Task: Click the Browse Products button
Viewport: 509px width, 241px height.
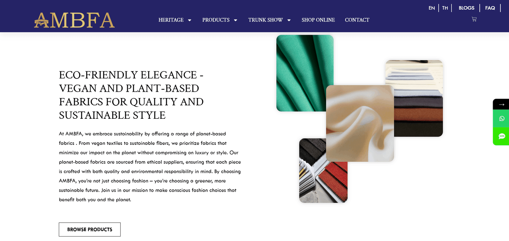Action: pyautogui.click(x=90, y=230)
